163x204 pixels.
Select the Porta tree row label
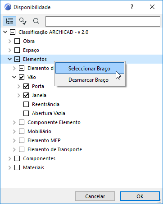[38, 86]
